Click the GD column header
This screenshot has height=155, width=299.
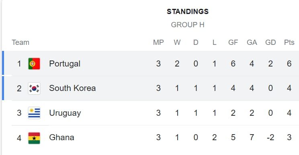pos(270,42)
